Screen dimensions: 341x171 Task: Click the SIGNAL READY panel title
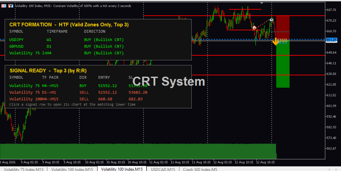[48, 71]
